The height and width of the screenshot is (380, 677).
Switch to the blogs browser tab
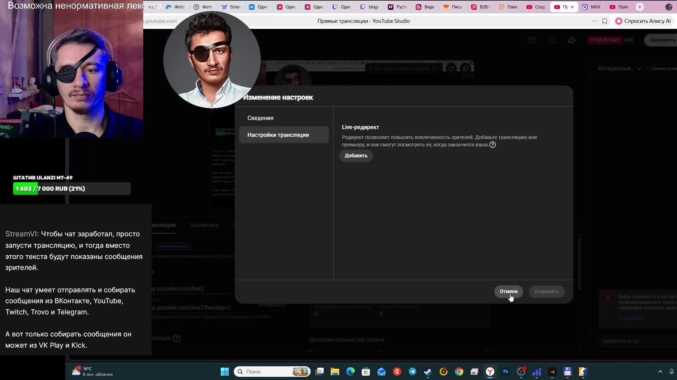pos(370,7)
